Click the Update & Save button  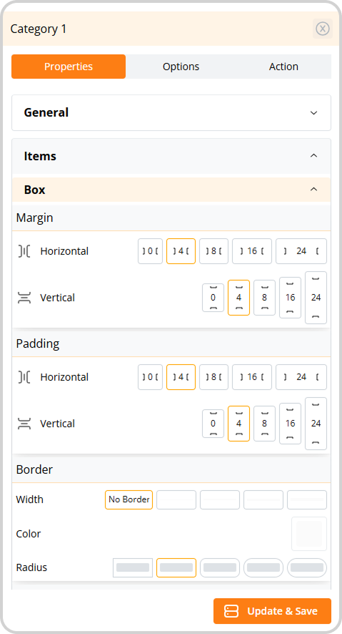[x=272, y=611]
